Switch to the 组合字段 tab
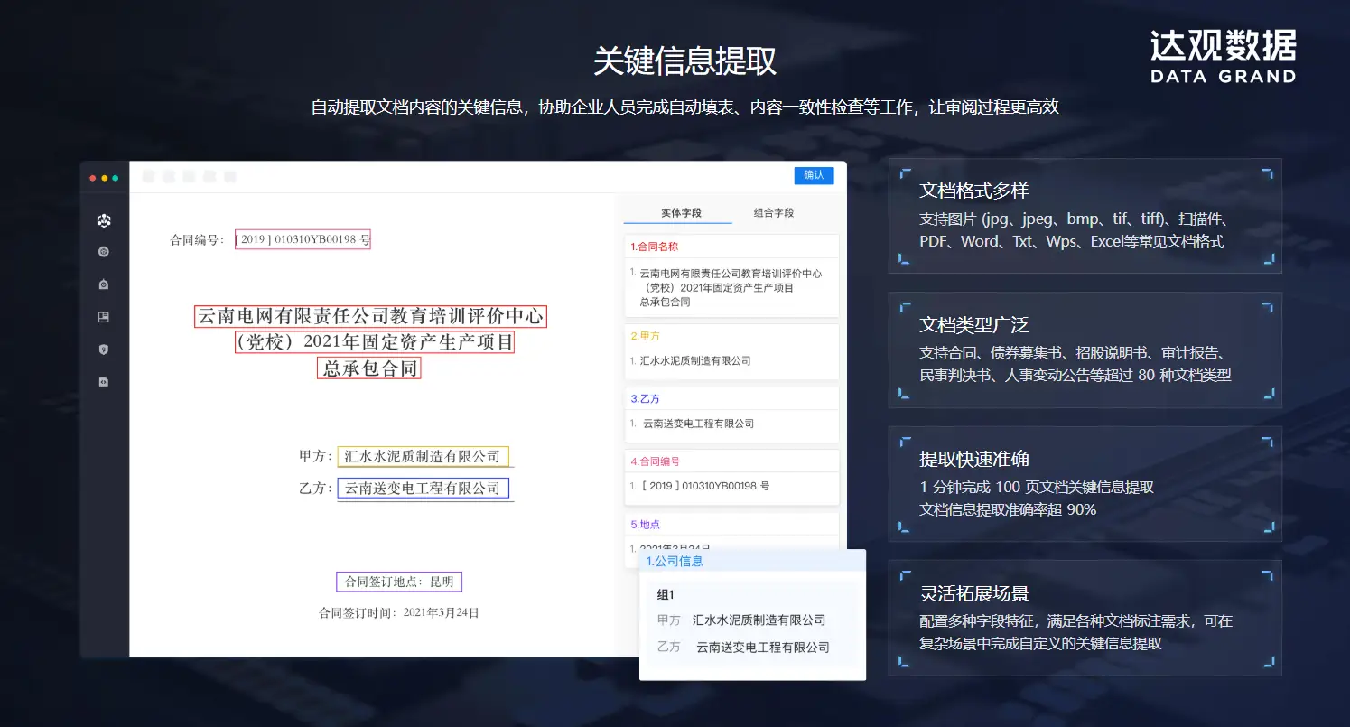This screenshot has width=1350, height=727. click(x=774, y=213)
